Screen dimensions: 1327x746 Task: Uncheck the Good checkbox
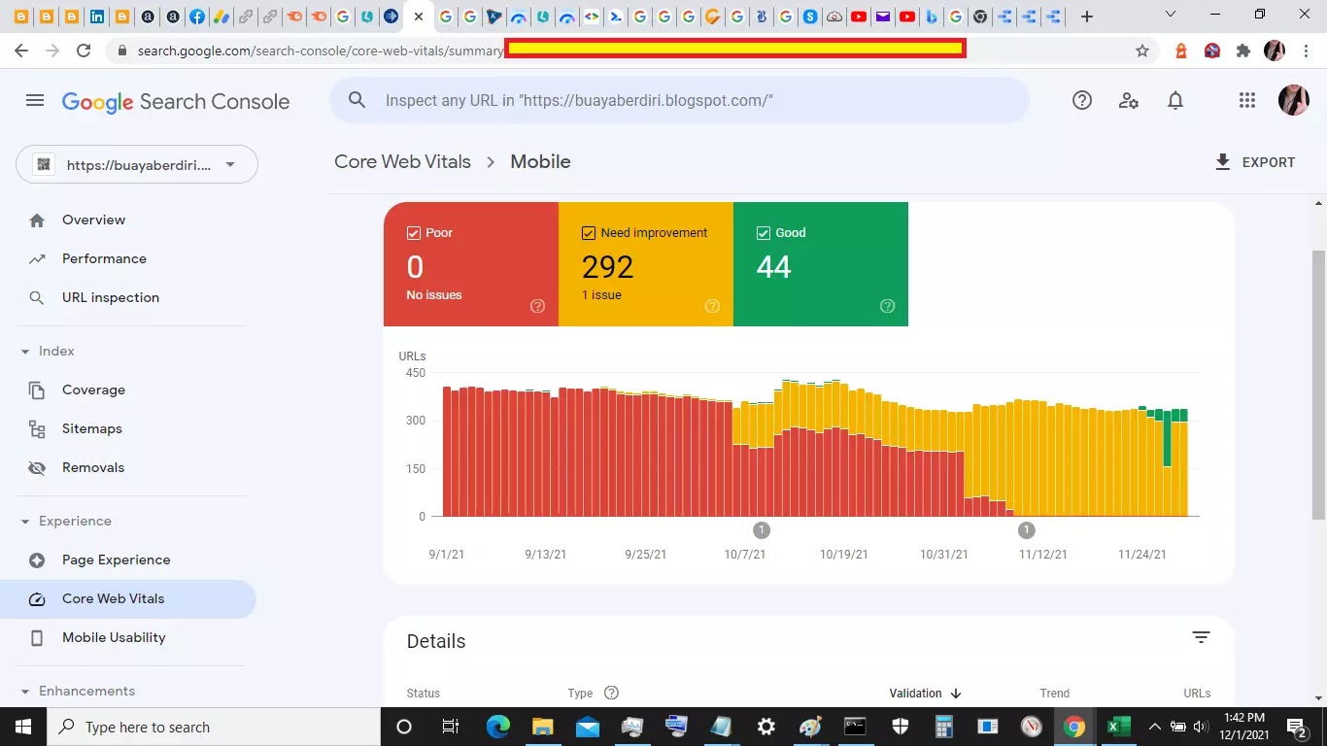[x=764, y=233]
